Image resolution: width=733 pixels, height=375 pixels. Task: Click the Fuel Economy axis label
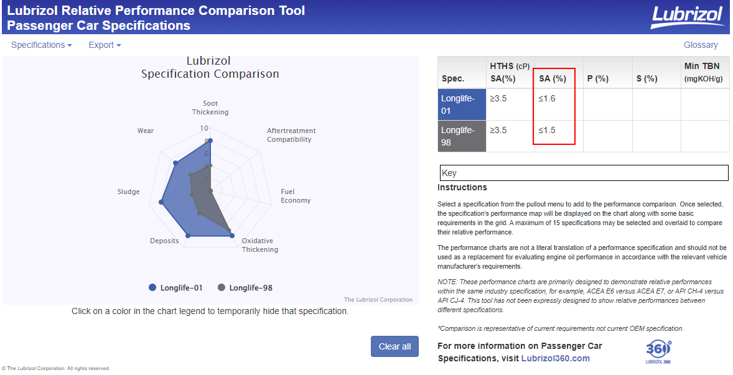click(x=296, y=196)
